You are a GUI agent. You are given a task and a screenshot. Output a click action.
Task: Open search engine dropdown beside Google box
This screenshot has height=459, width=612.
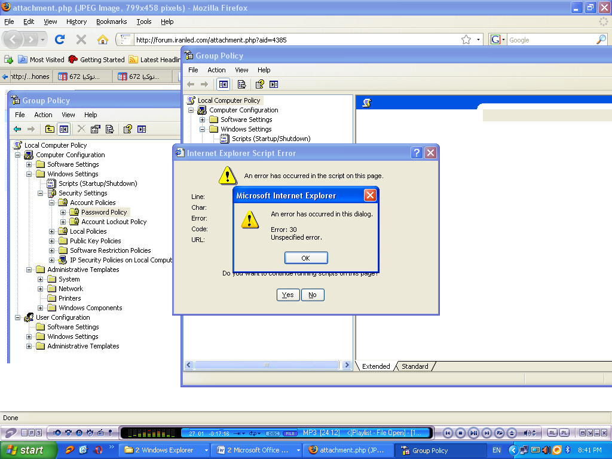pyautogui.click(x=503, y=39)
